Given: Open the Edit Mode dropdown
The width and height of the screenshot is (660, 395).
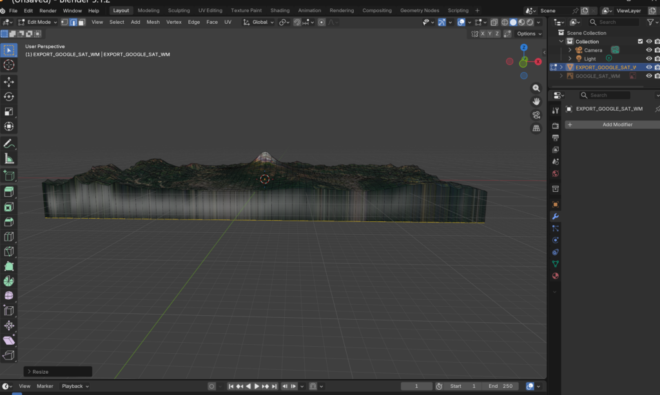Looking at the screenshot, I should click(x=37, y=22).
